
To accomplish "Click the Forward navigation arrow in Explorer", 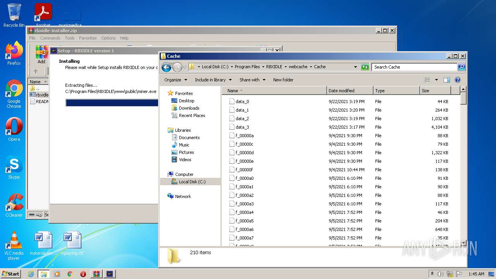I will point(177,67).
